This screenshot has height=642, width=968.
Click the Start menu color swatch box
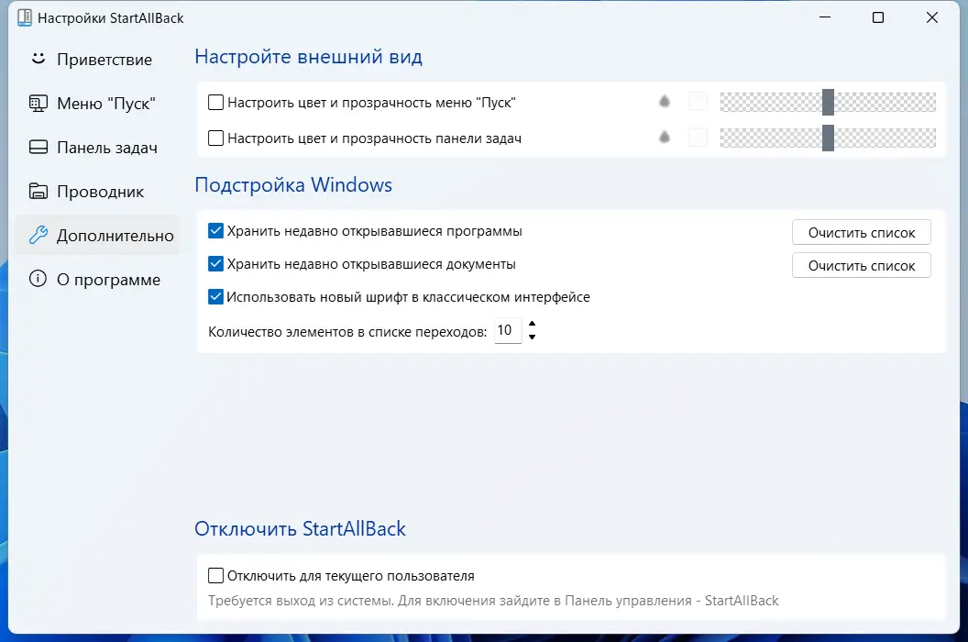698,101
